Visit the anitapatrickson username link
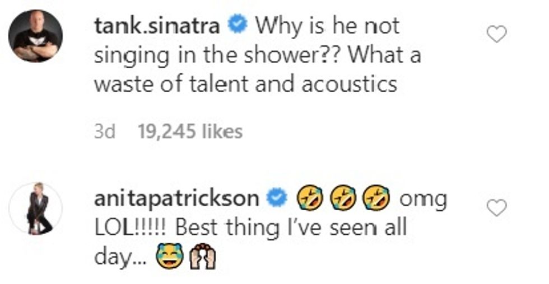549x284 pixels. tap(177, 199)
